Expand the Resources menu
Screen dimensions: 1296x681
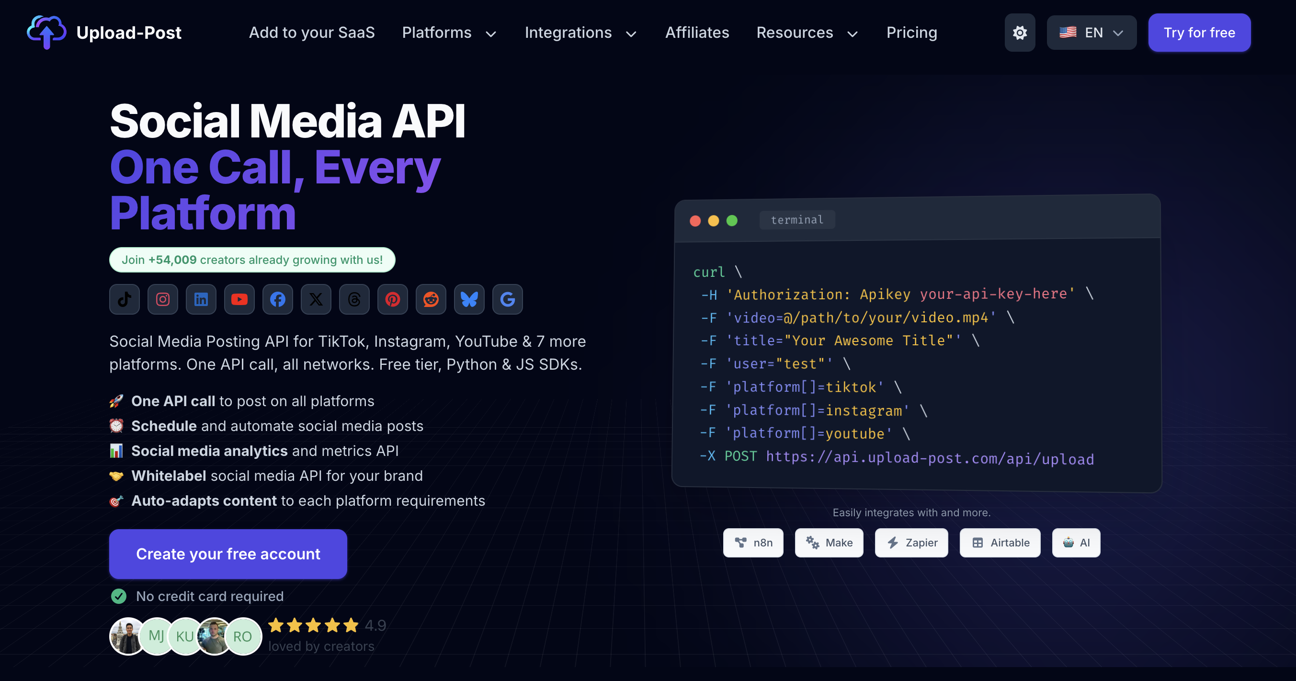tap(807, 33)
